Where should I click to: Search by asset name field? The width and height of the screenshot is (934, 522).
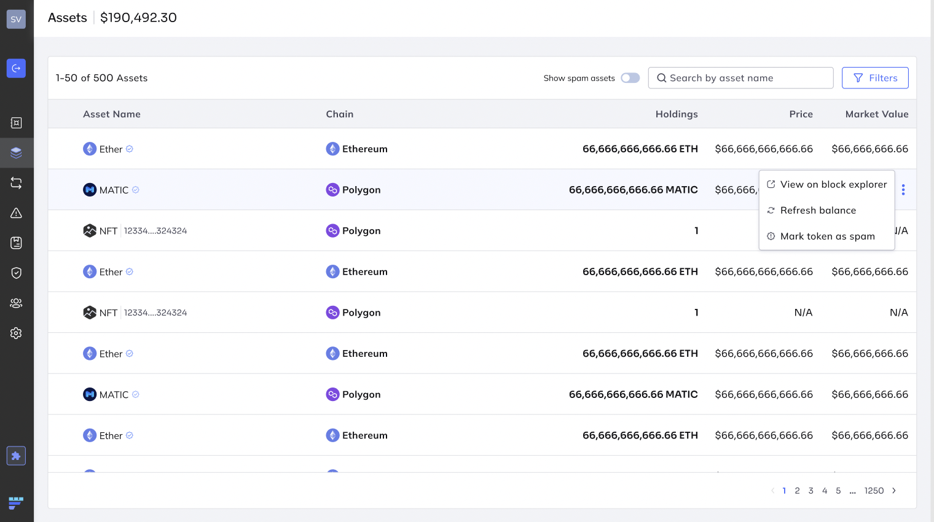[x=740, y=78]
